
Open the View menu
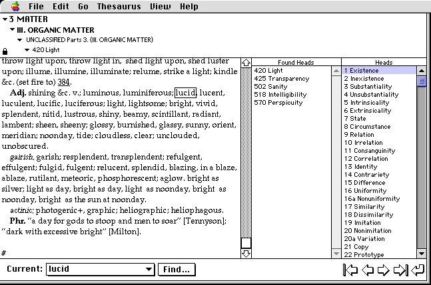(x=160, y=6)
